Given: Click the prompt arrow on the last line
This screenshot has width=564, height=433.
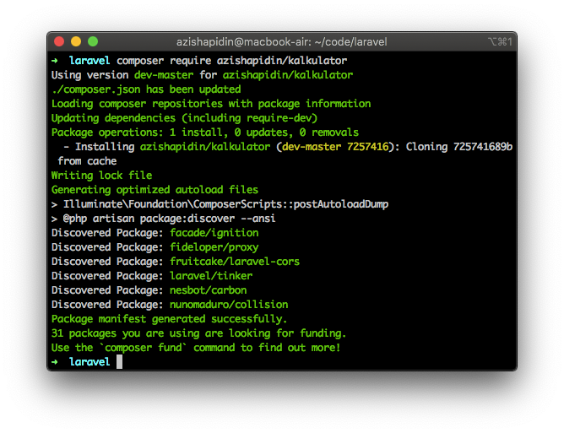Looking at the screenshot, I should point(55,362).
